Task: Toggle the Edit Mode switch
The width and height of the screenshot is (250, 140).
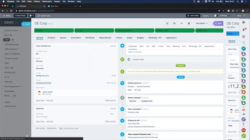Action: click(x=216, y=16)
